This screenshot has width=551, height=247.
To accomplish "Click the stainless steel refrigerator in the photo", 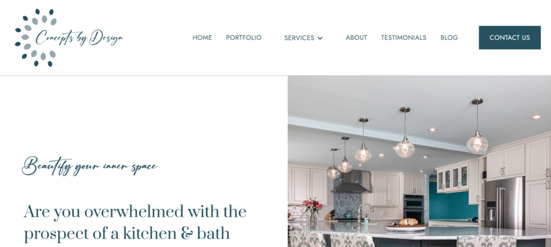I will coord(505,204).
